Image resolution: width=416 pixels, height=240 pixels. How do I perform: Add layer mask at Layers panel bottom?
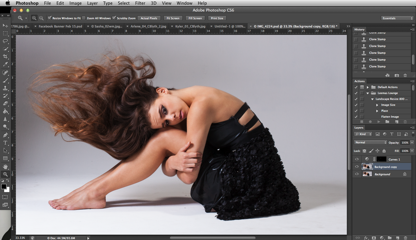374,238
